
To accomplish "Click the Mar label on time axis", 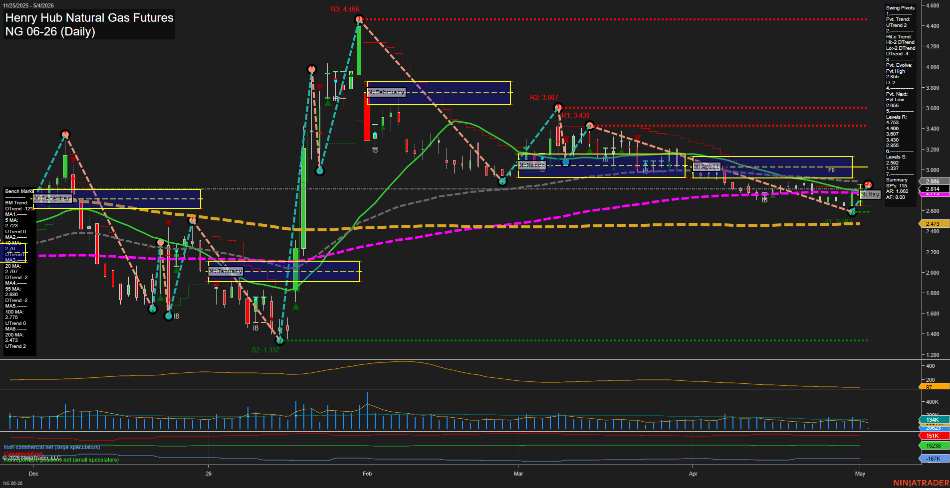I will (518, 474).
